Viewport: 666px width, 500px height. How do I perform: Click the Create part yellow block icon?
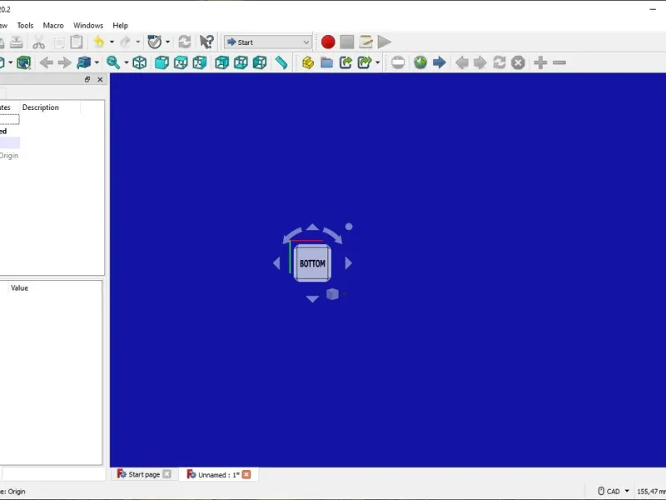tap(308, 62)
